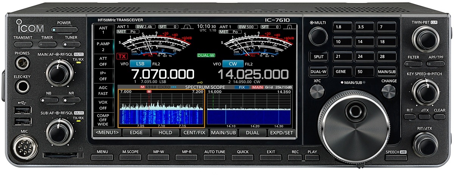Tap the EXPD/SET scope menu key
The height and width of the screenshot is (175, 454).
(x=282, y=133)
